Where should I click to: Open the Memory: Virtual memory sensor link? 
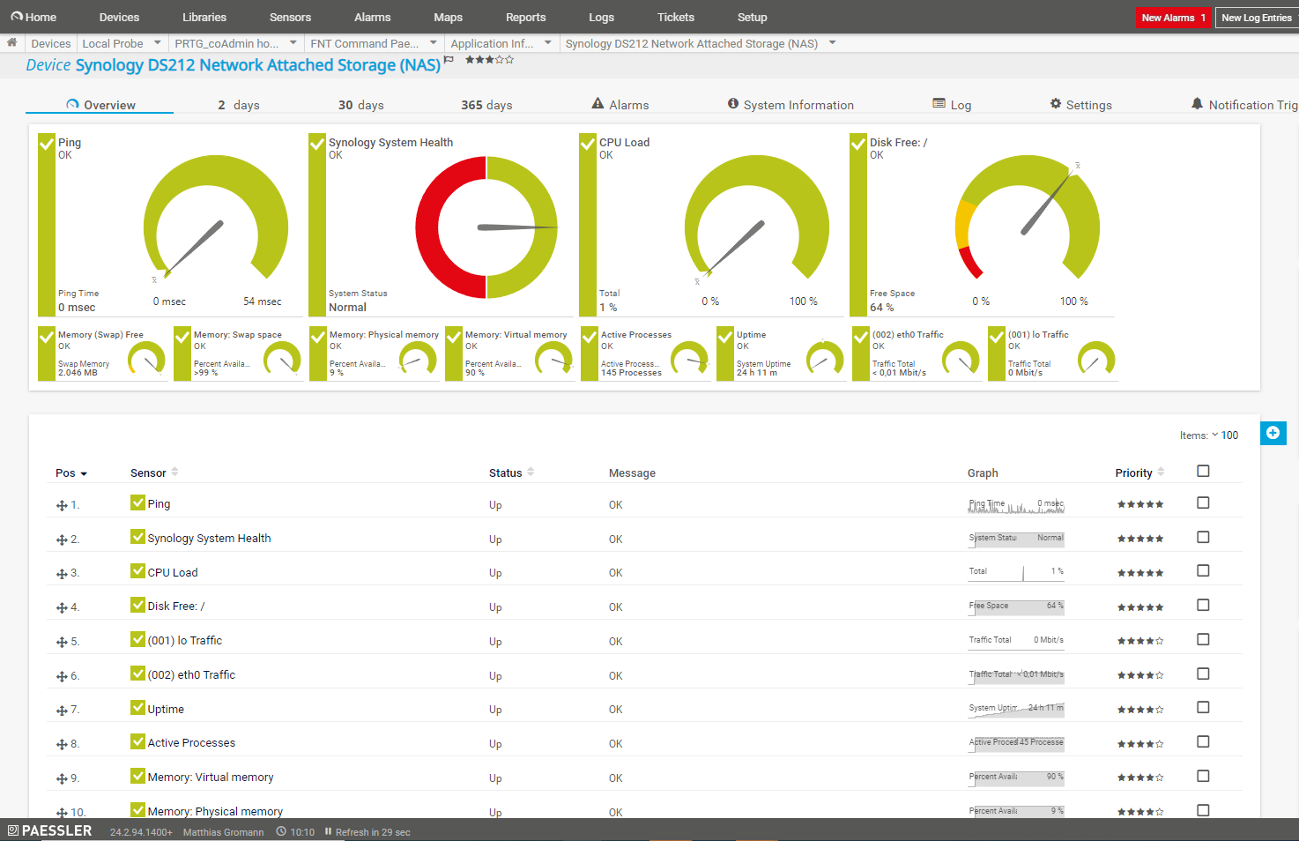click(211, 777)
